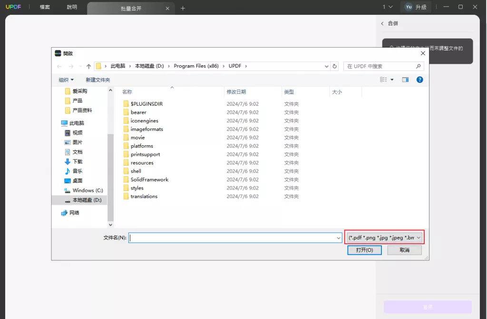
Task: Open the 檔案 menu in UPDF
Action: (x=45, y=7)
